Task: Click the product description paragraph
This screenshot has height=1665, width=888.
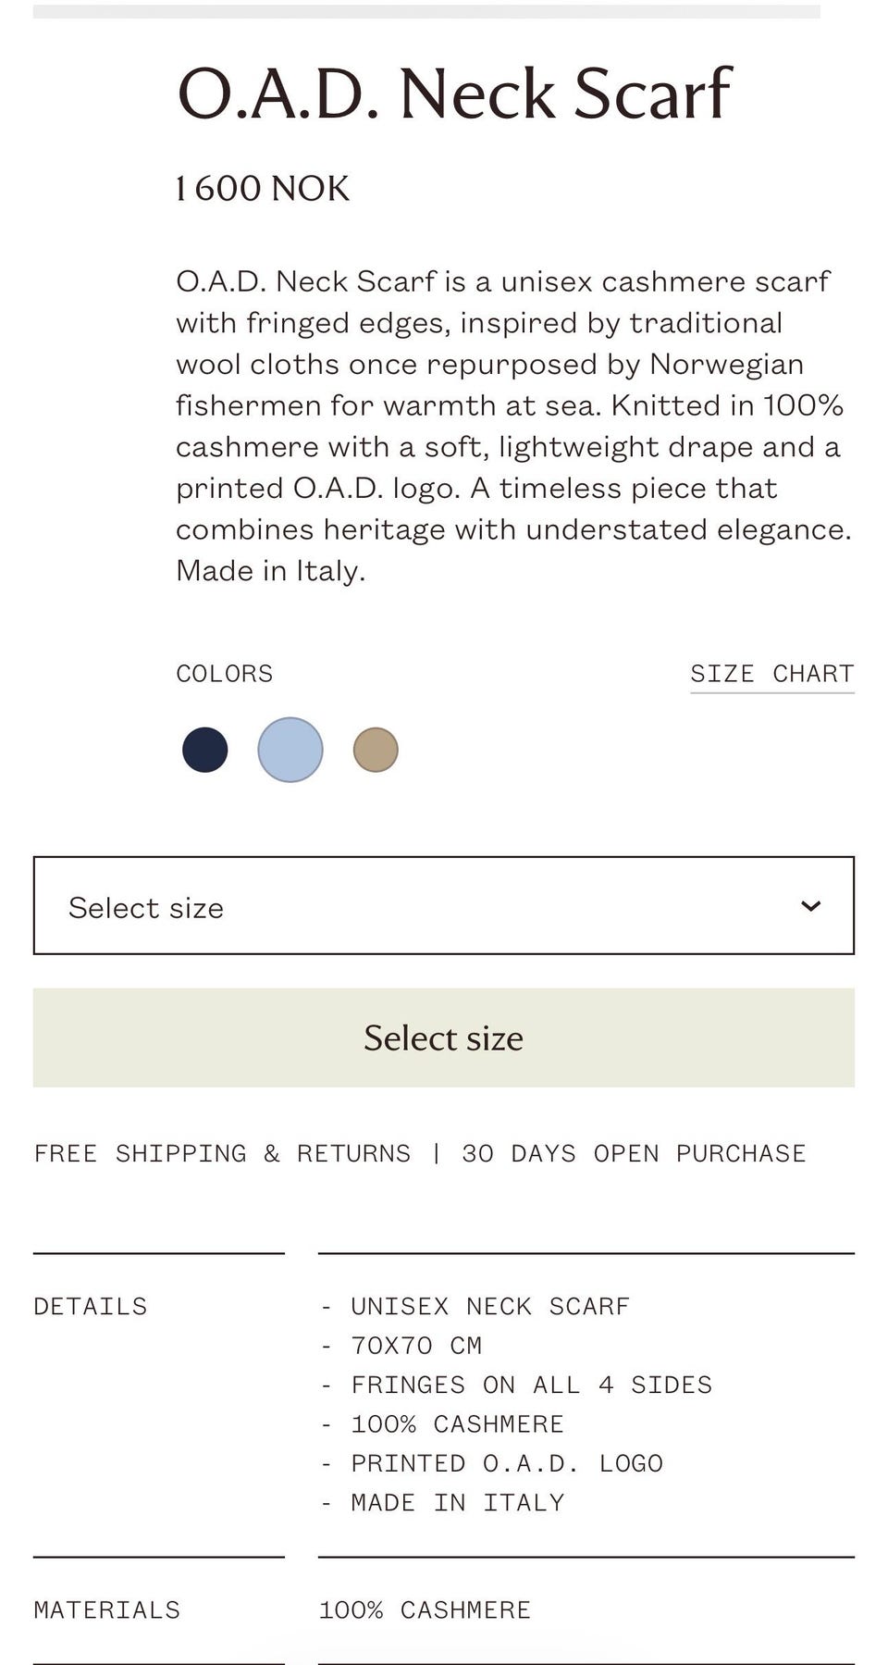Action: pyautogui.click(x=513, y=426)
